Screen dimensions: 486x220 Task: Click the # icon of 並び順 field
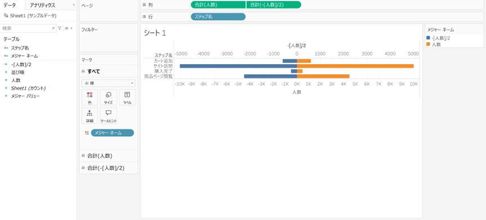tap(6, 72)
